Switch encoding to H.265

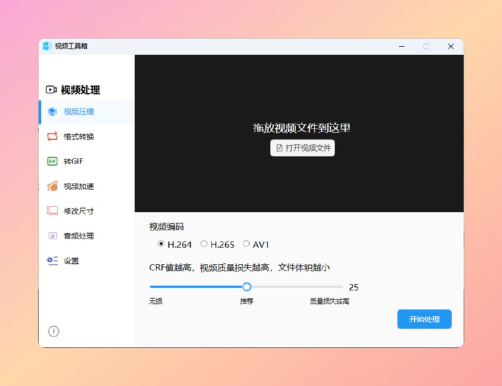click(x=205, y=244)
